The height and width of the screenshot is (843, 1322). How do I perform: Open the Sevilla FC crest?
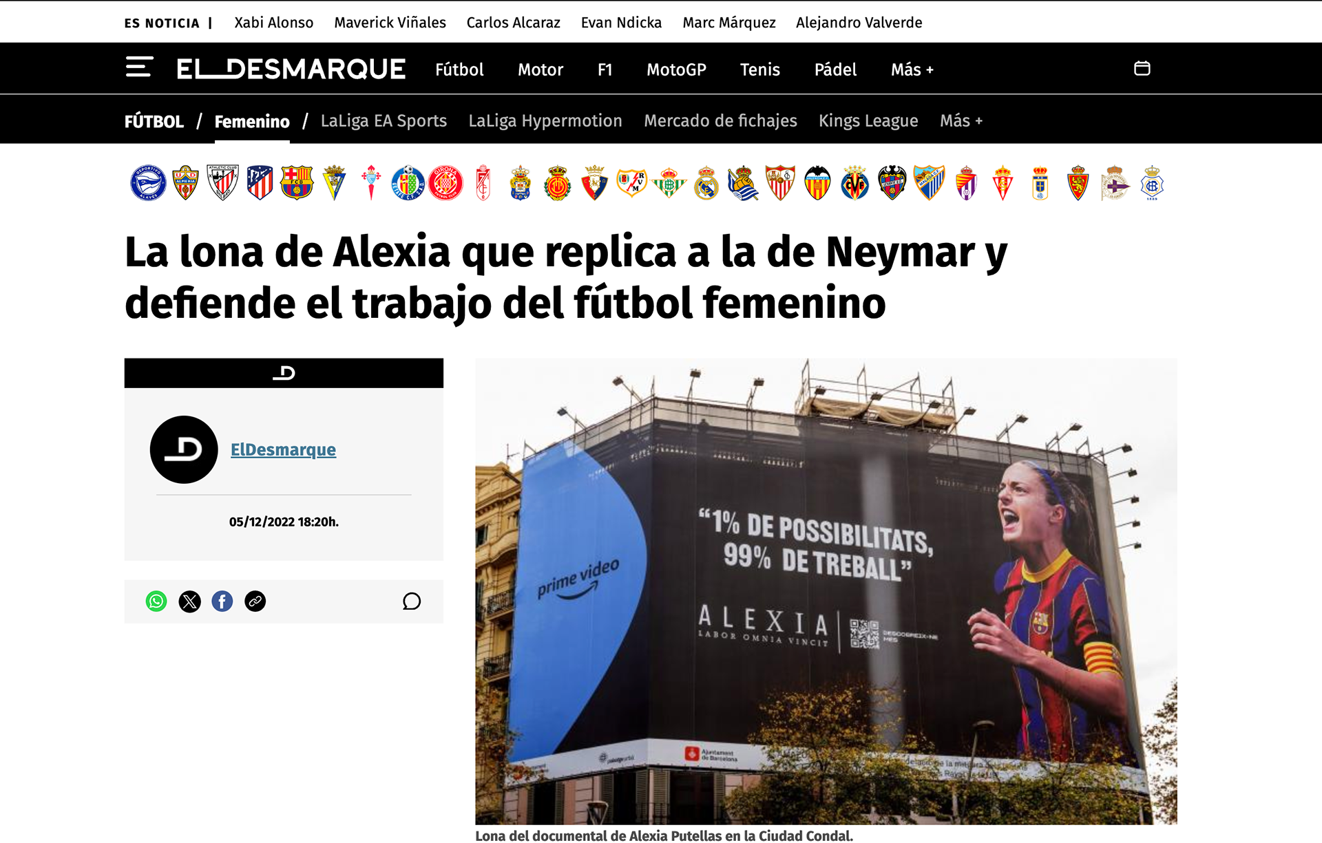[x=780, y=183]
